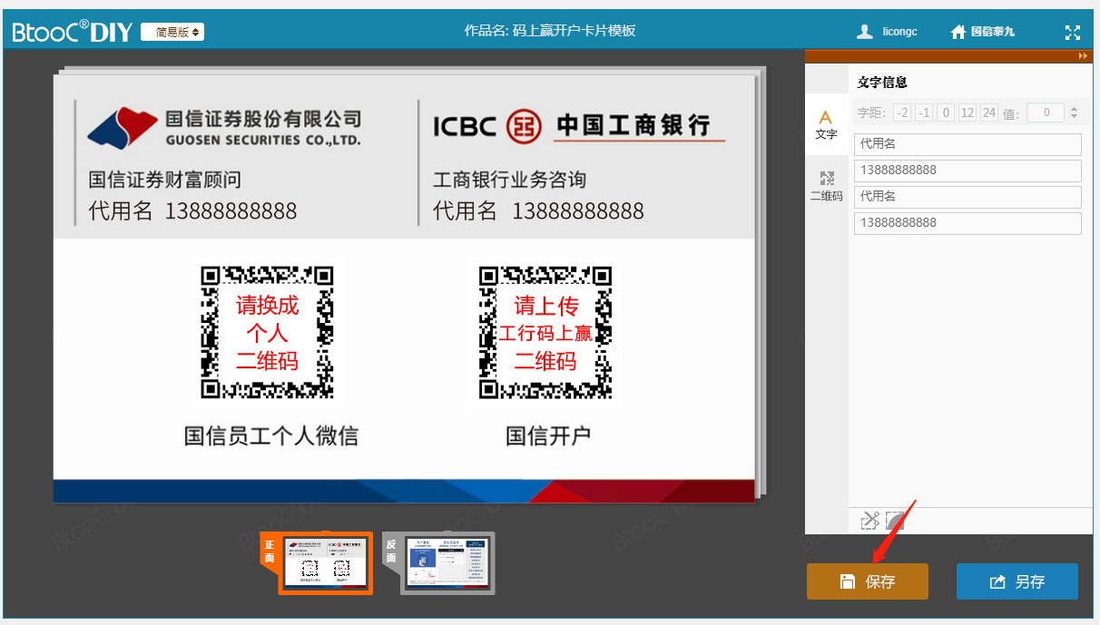Set letter spacing to 0

(946, 112)
